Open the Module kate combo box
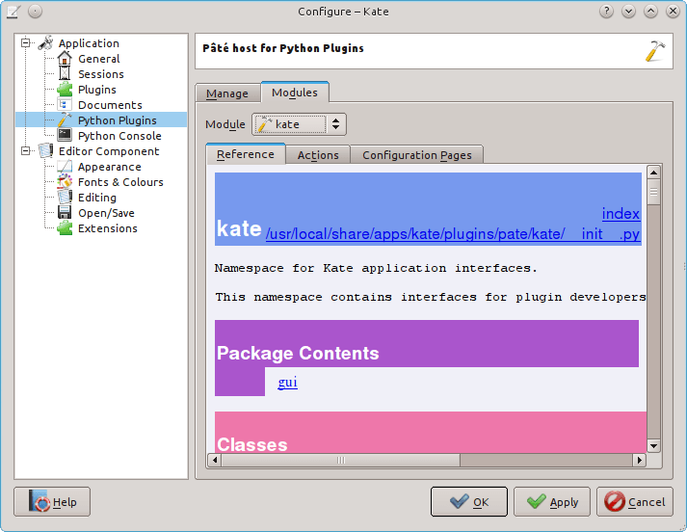687x532 pixels. tap(299, 124)
